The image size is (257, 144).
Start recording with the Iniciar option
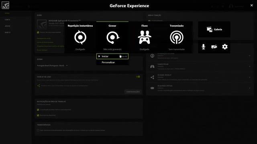pos(112,56)
